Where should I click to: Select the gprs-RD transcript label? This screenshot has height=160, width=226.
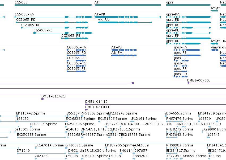(173, 41)
